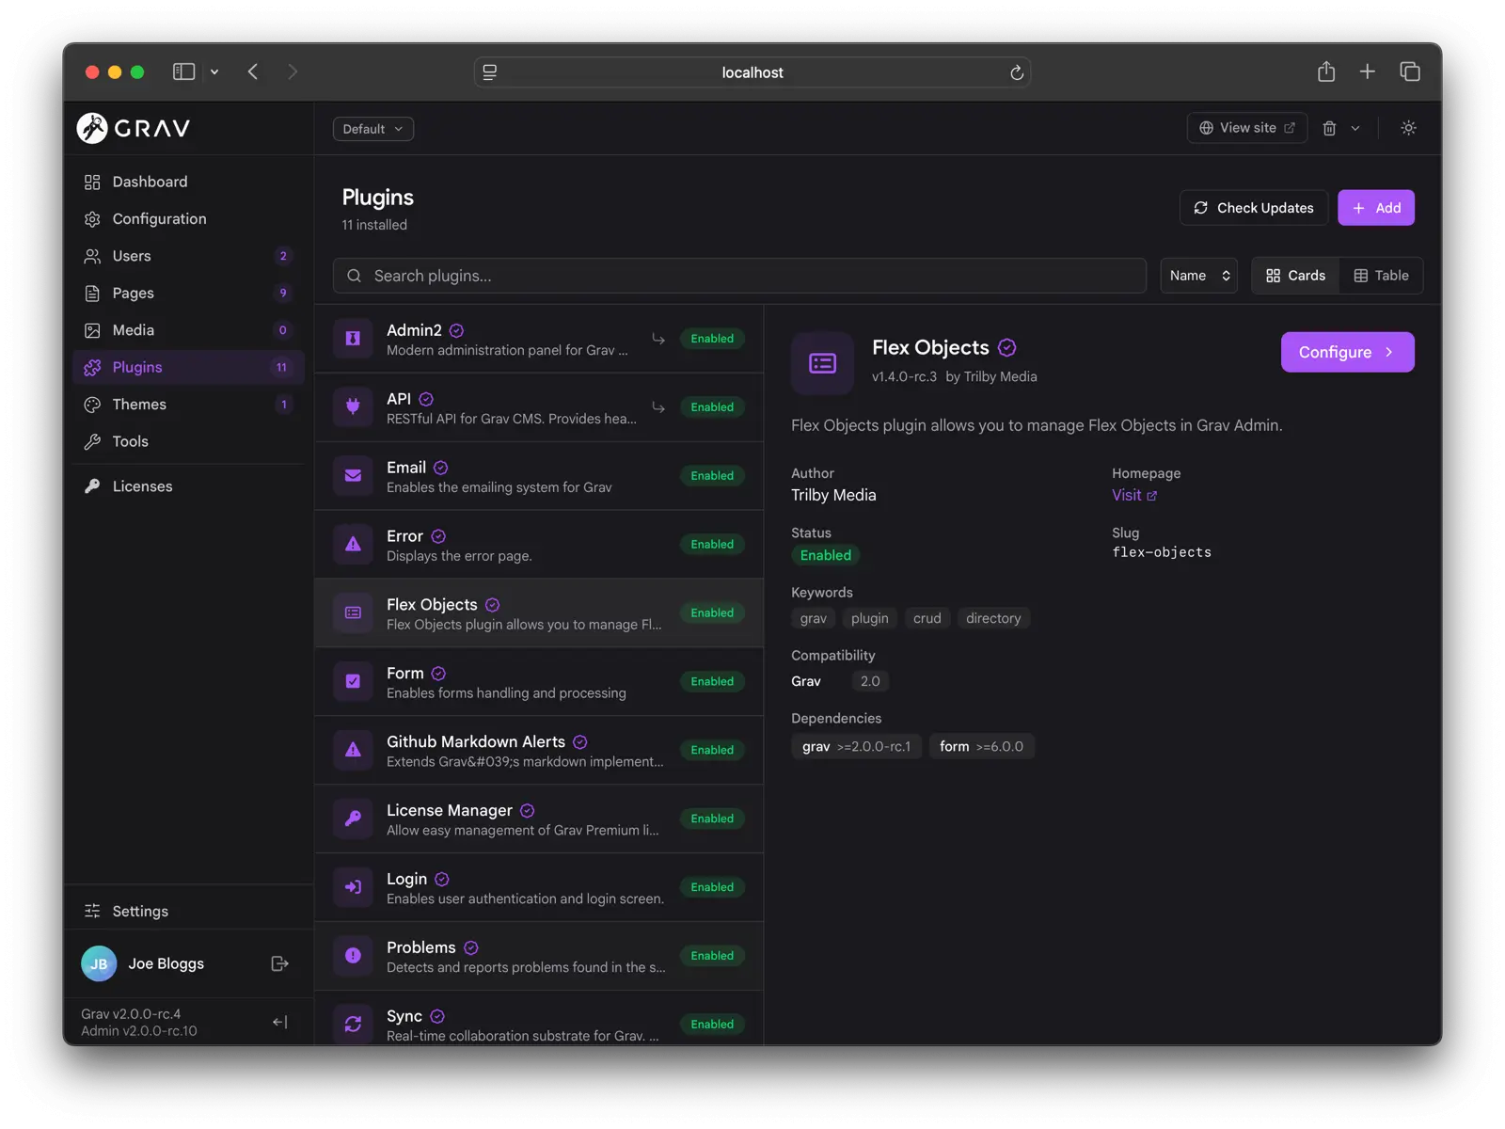Click Check Updates button
This screenshot has width=1505, height=1129.
point(1254,208)
